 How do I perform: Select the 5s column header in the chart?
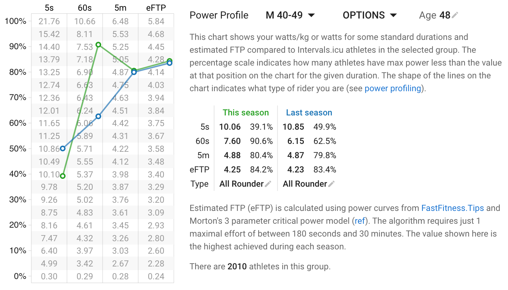(49, 7)
